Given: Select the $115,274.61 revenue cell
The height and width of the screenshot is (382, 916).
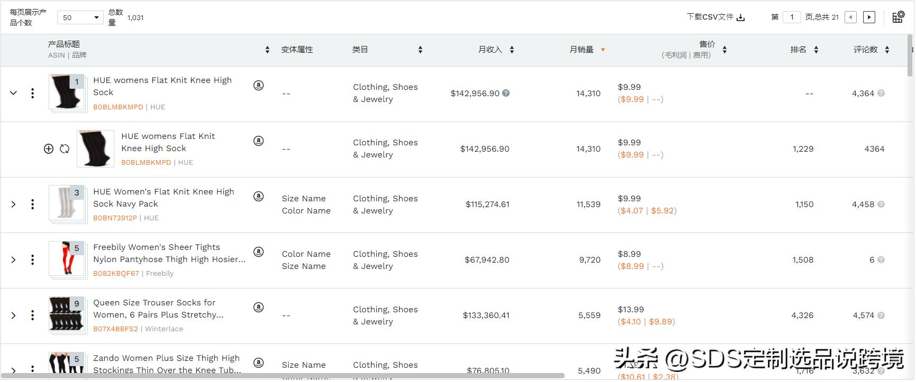Looking at the screenshot, I should tap(487, 204).
